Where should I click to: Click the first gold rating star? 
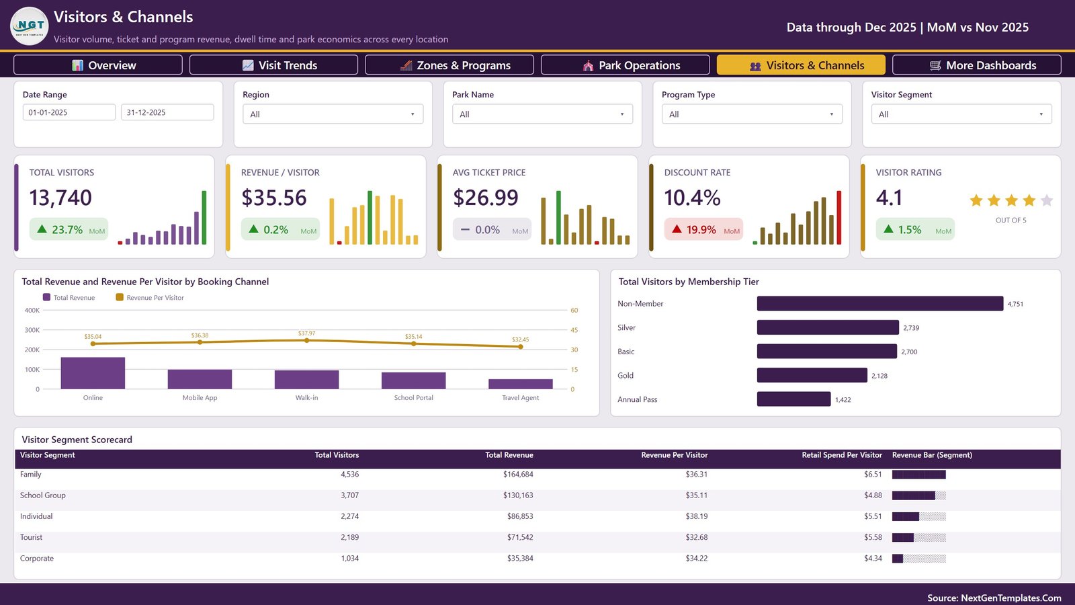pos(976,200)
